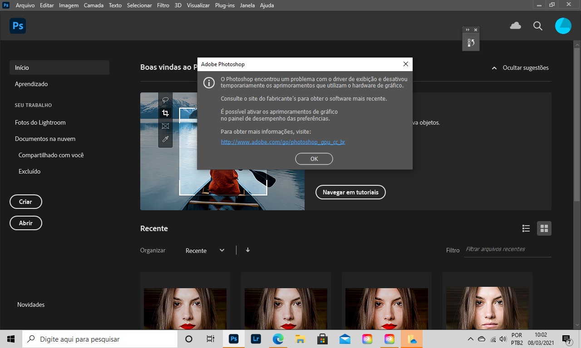Select the Slice tool icon in the banner
The width and height of the screenshot is (581, 348).
coord(165,126)
